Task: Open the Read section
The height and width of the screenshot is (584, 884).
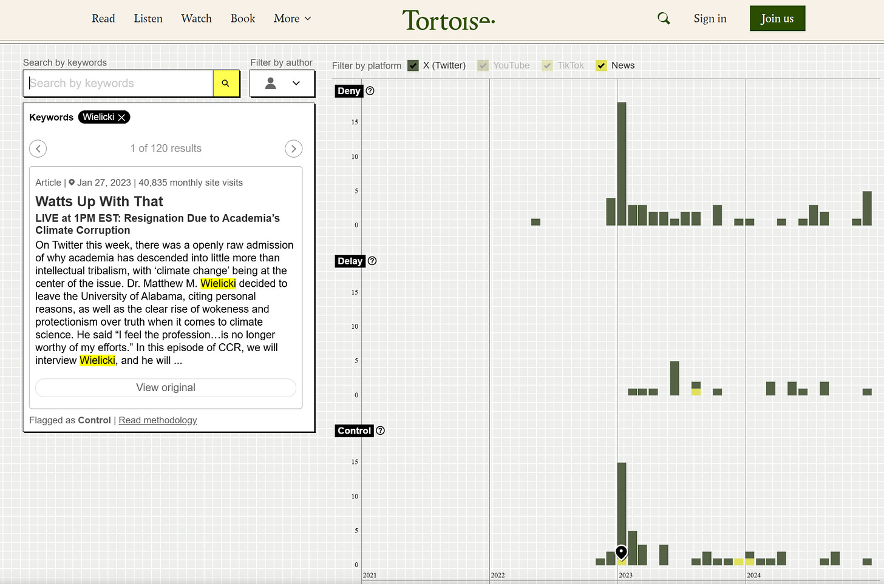Action: (103, 19)
